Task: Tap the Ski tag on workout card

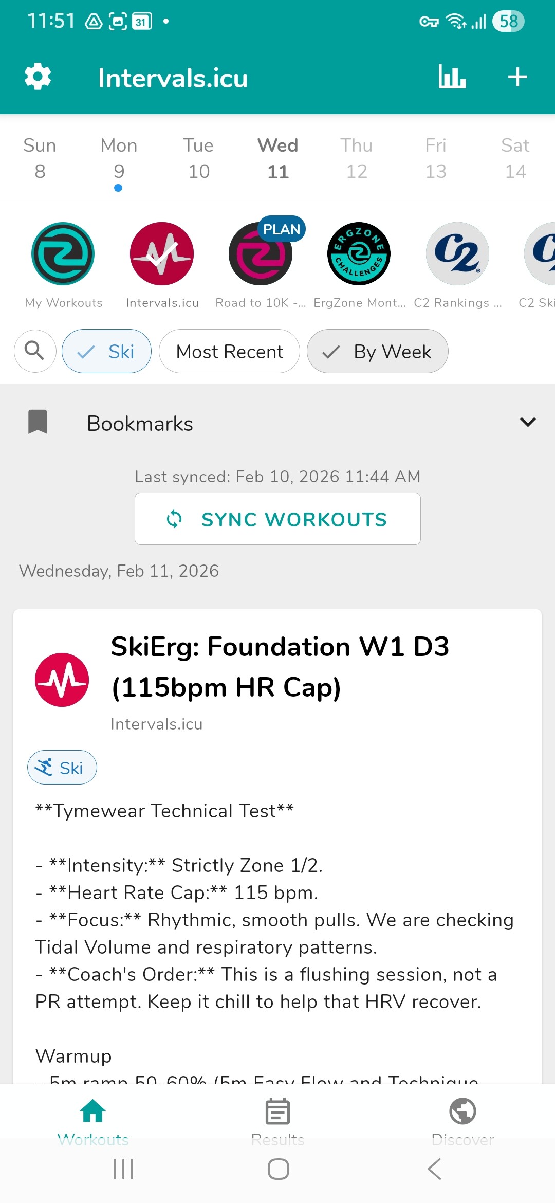Action: click(62, 768)
